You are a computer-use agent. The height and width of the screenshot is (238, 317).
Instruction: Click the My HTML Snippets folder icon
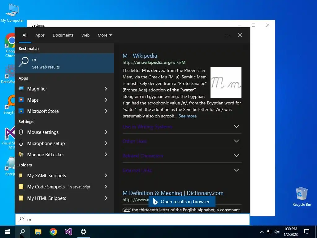tap(21, 198)
